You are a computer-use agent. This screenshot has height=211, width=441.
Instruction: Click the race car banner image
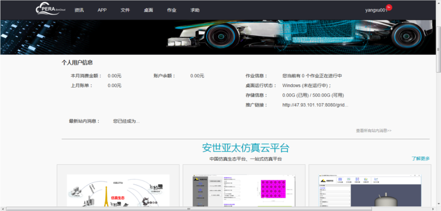pos(218,37)
